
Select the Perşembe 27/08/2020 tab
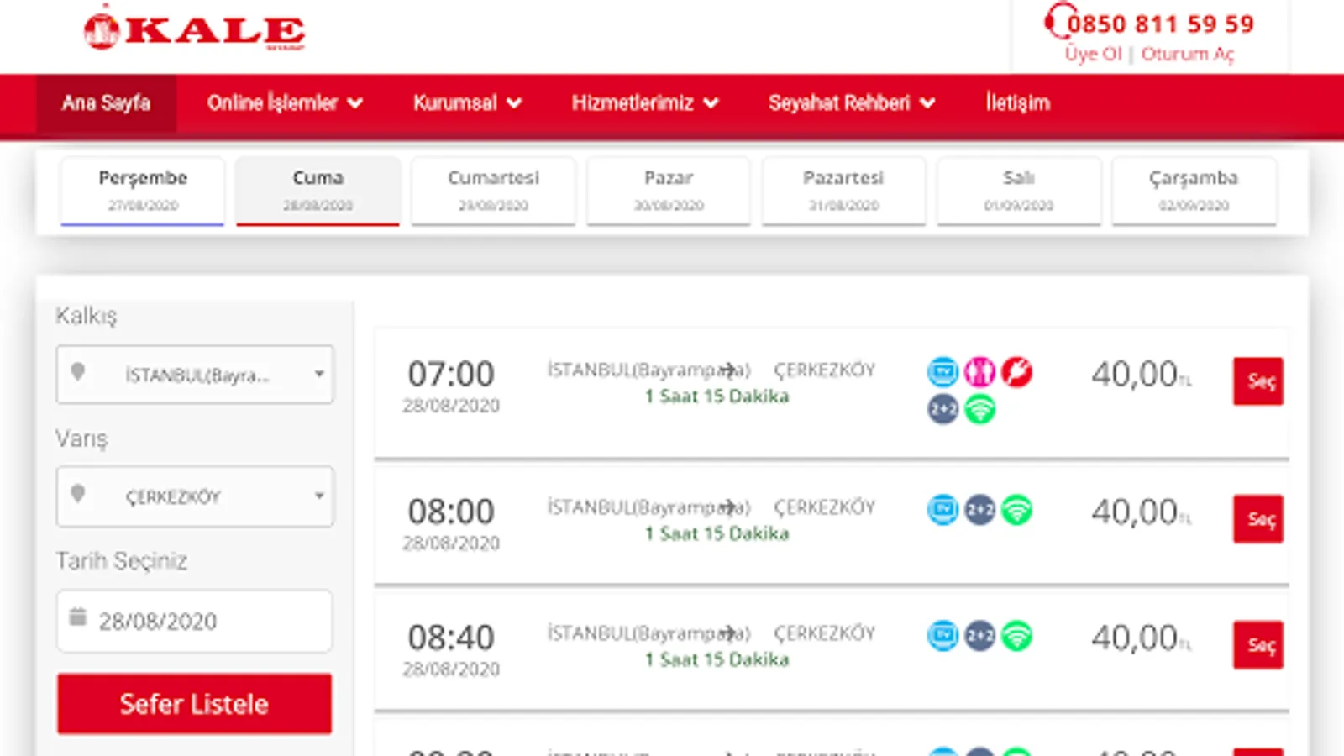tap(143, 191)
